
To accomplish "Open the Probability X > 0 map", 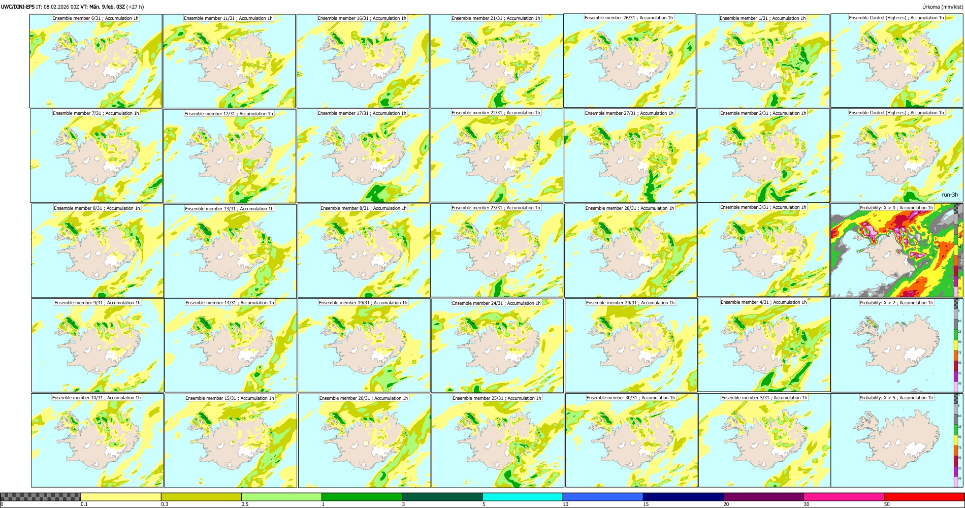I will coord(897,250).
